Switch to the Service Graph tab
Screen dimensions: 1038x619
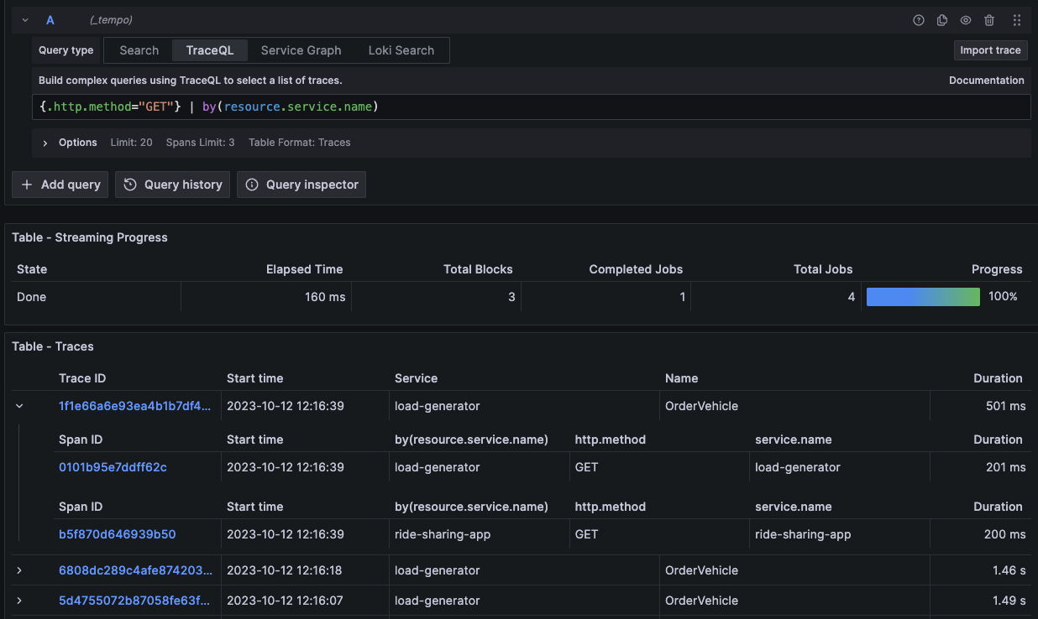coord(300,50)
